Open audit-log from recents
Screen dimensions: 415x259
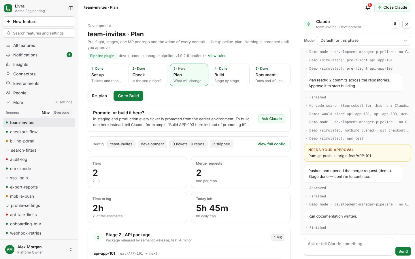[x=39, y=159]
